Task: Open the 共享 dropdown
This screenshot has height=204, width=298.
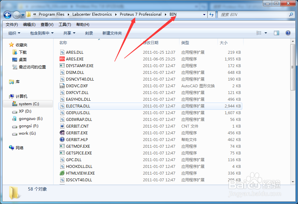Action: [x=69, y=33]
